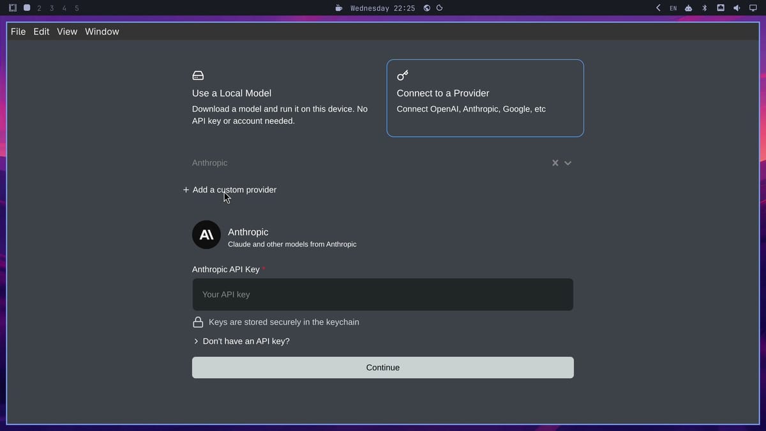
Task: Click the key icon on Connect to a Provider
Action: [402, 75]
